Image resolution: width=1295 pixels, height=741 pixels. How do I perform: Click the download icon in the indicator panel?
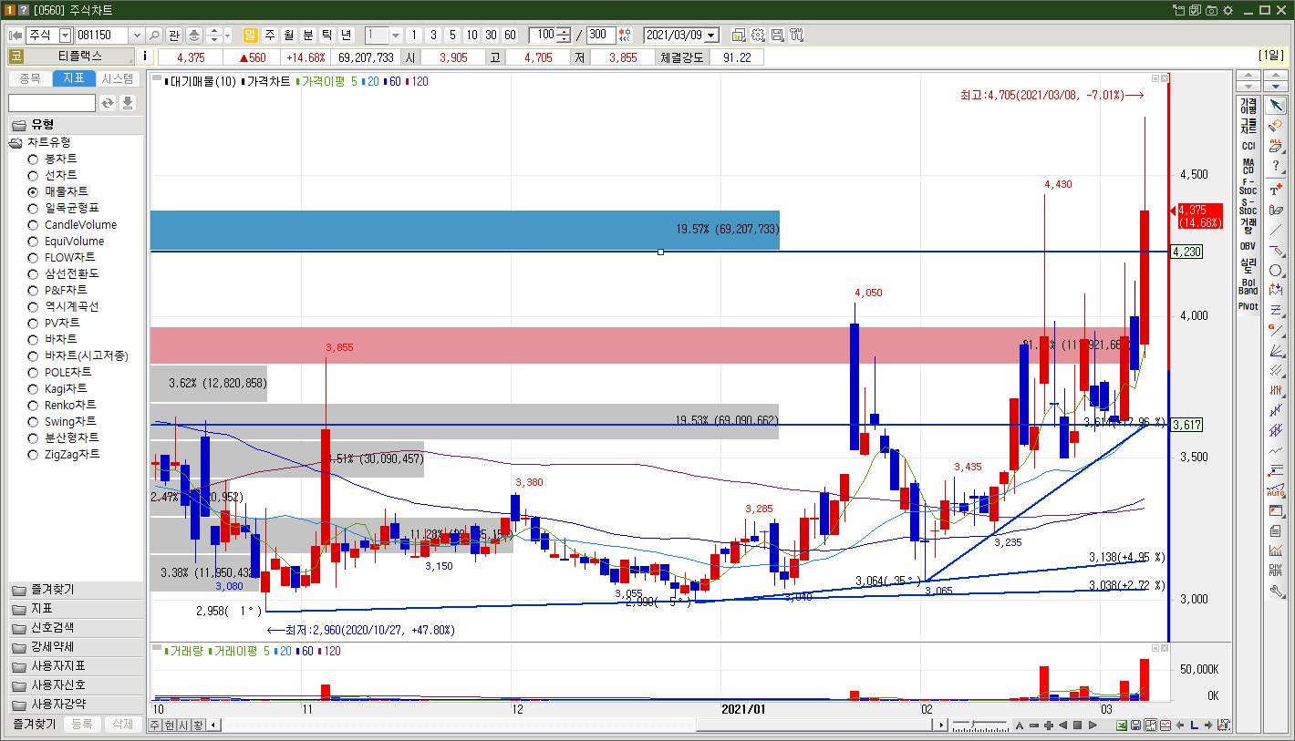coord(128,103)
